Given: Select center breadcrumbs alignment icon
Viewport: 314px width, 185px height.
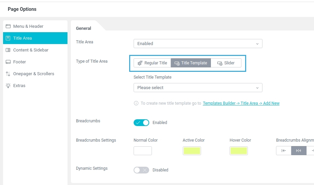Looking at the screenshot, I should click(x=298, y=151).
